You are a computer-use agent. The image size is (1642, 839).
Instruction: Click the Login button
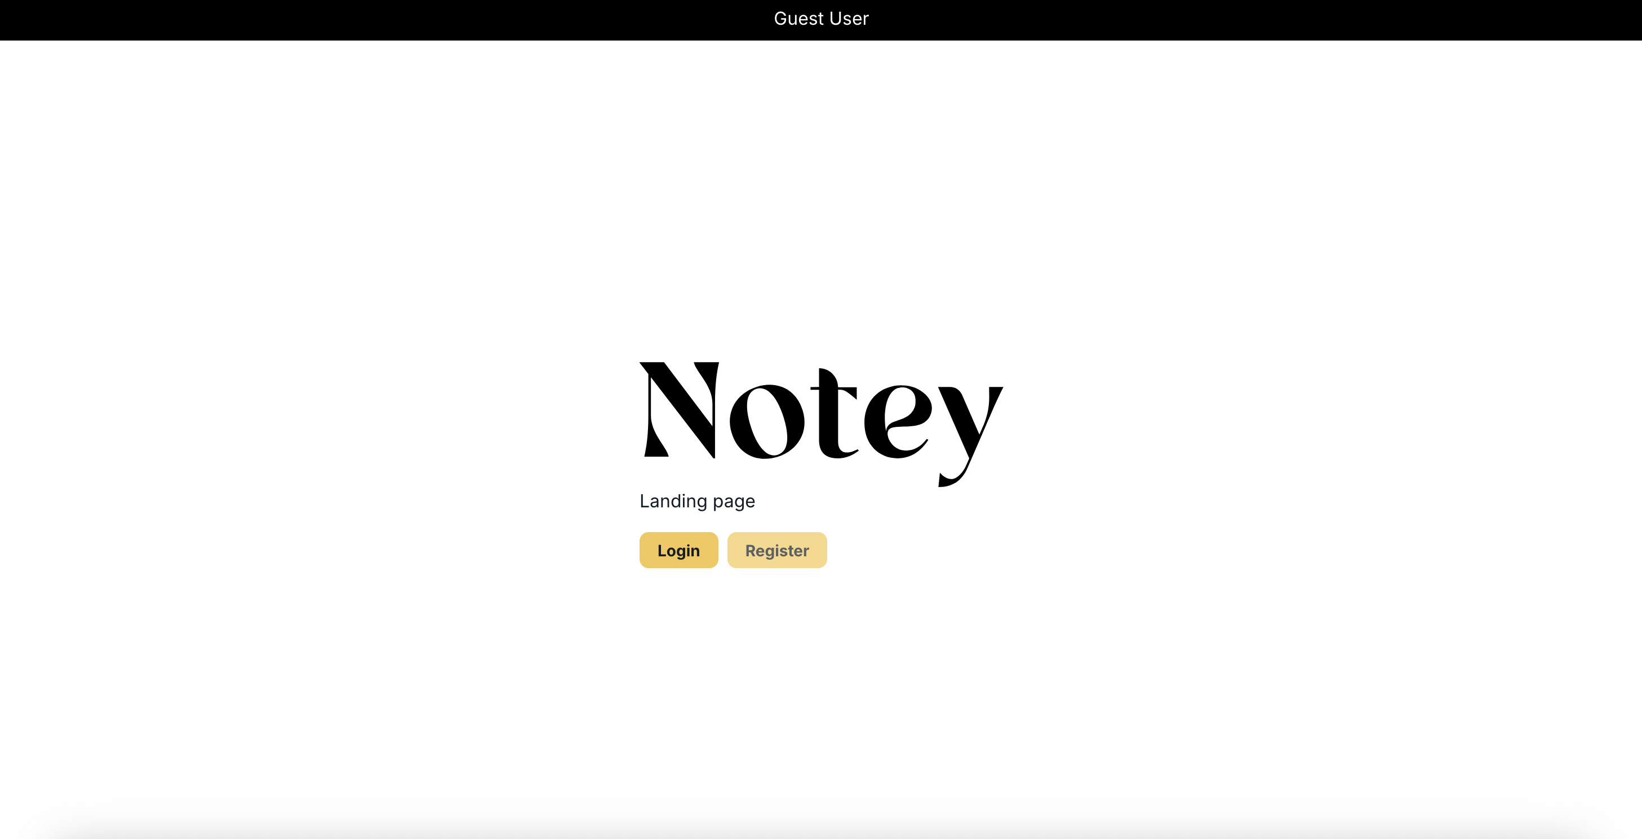678,550
